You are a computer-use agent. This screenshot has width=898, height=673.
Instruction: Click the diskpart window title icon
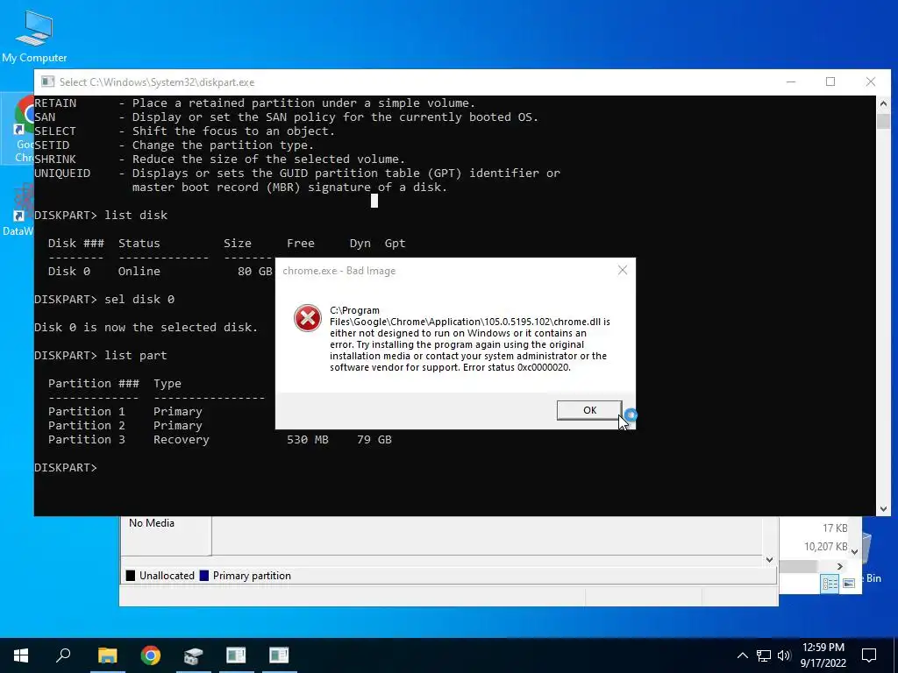(47, 81)
